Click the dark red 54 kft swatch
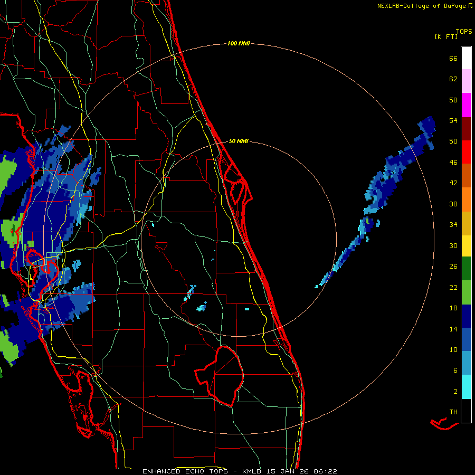This screenshot has height=475, width=475. pos(466,128)
